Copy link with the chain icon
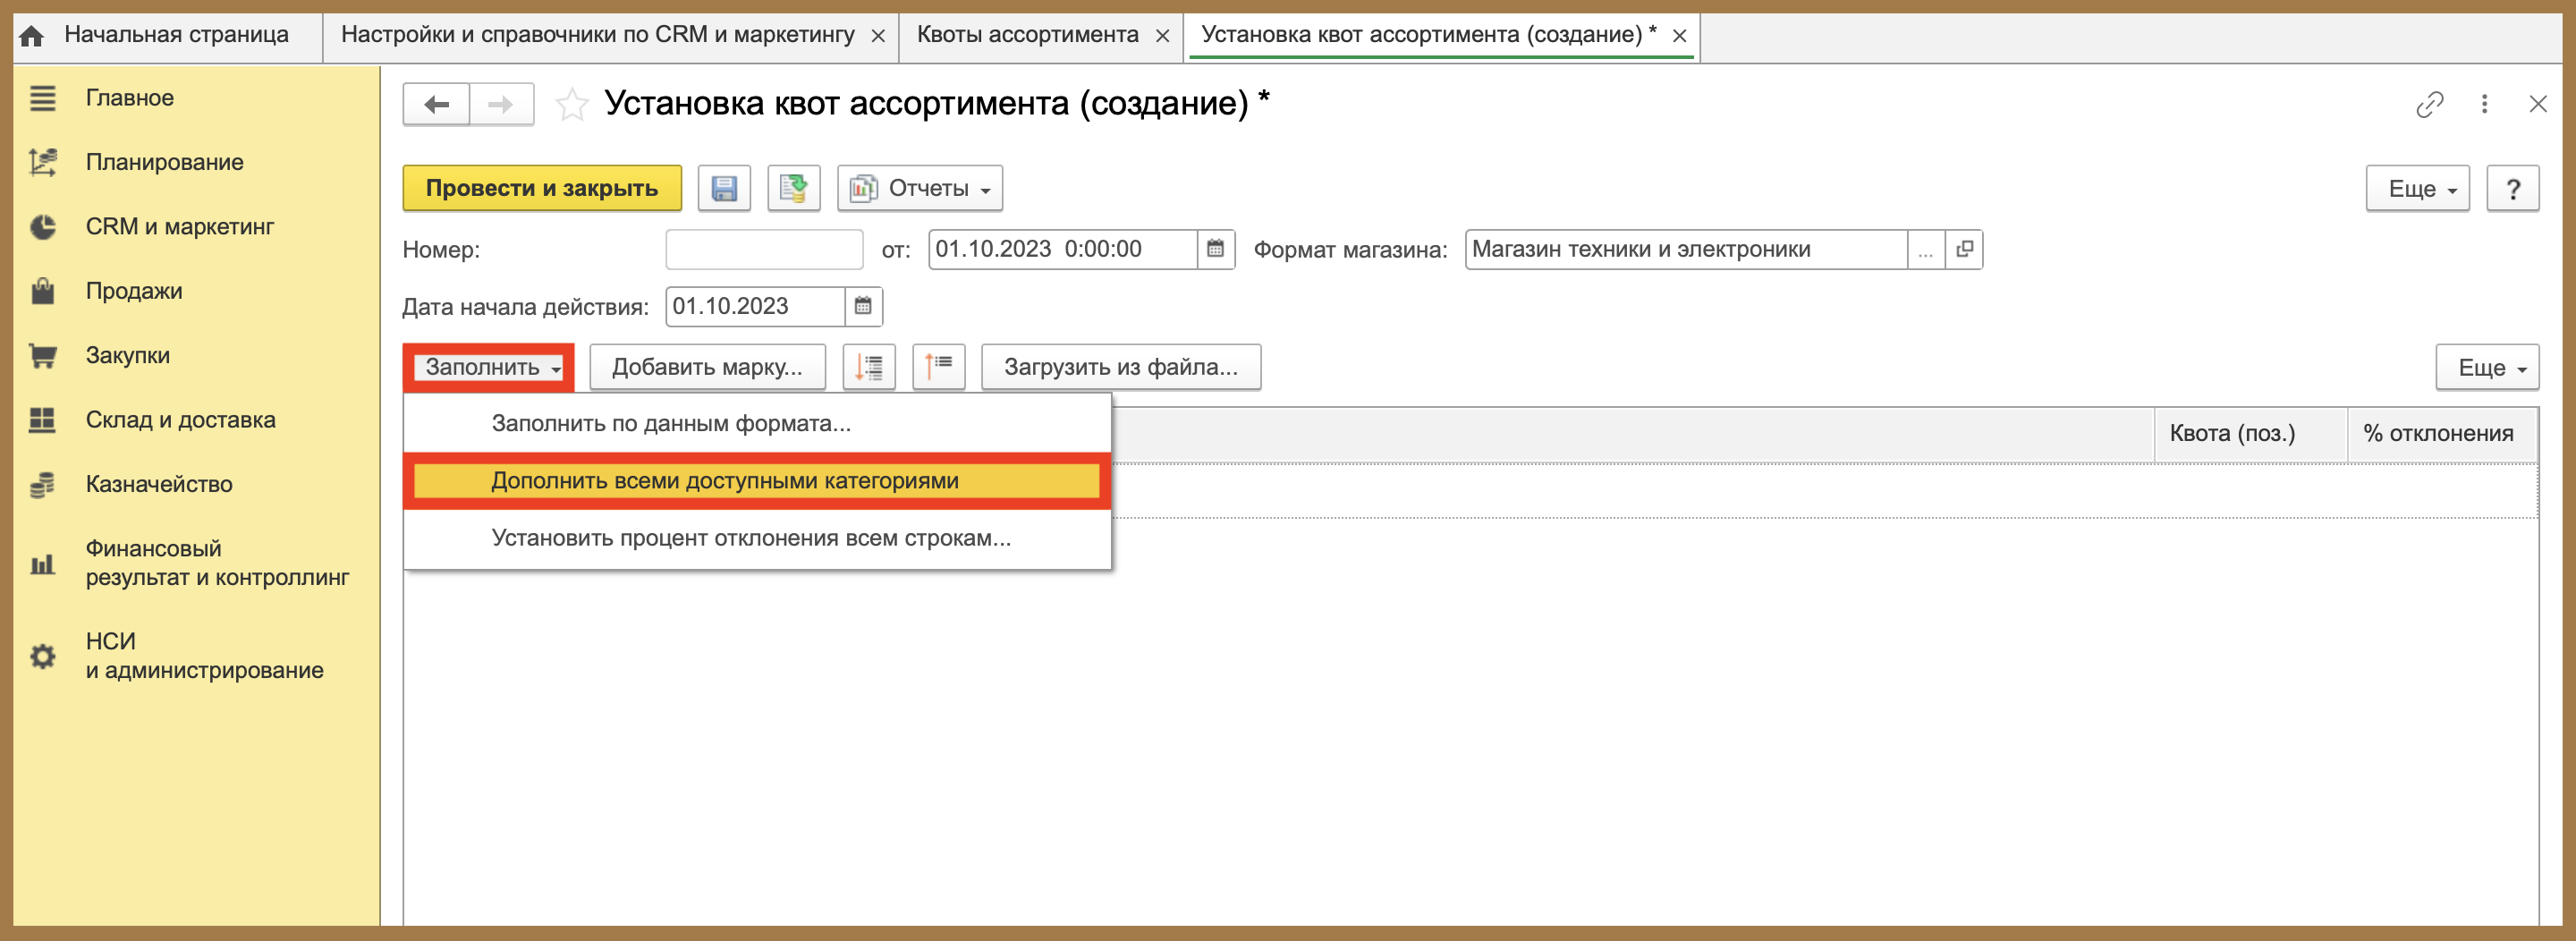This screenshot has width=2576, height=941. (2429, 104)
